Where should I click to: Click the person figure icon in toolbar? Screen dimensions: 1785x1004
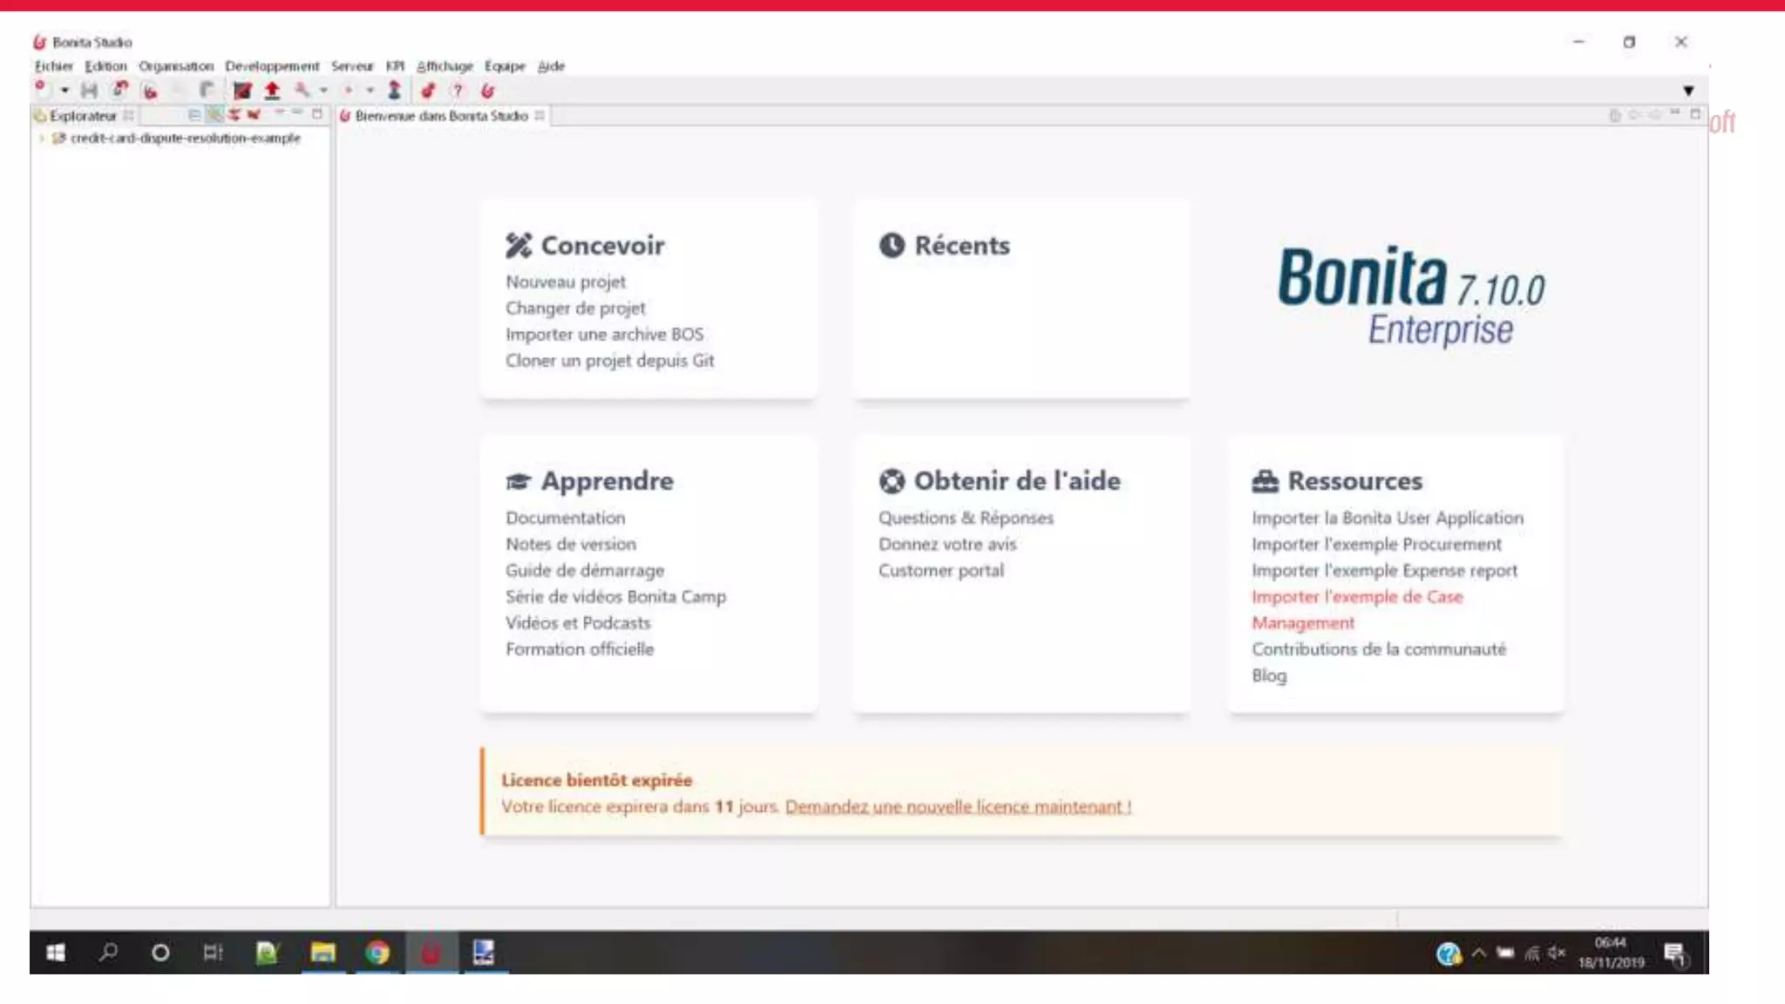tap(394, 91)
